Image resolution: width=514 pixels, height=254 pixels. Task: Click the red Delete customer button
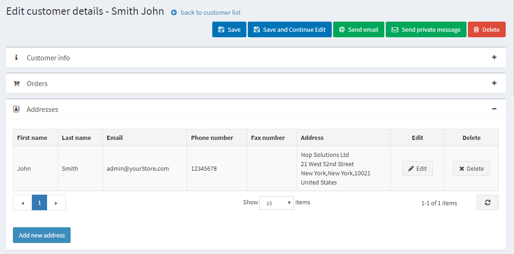pyautogui.click(x=486, y=29)
